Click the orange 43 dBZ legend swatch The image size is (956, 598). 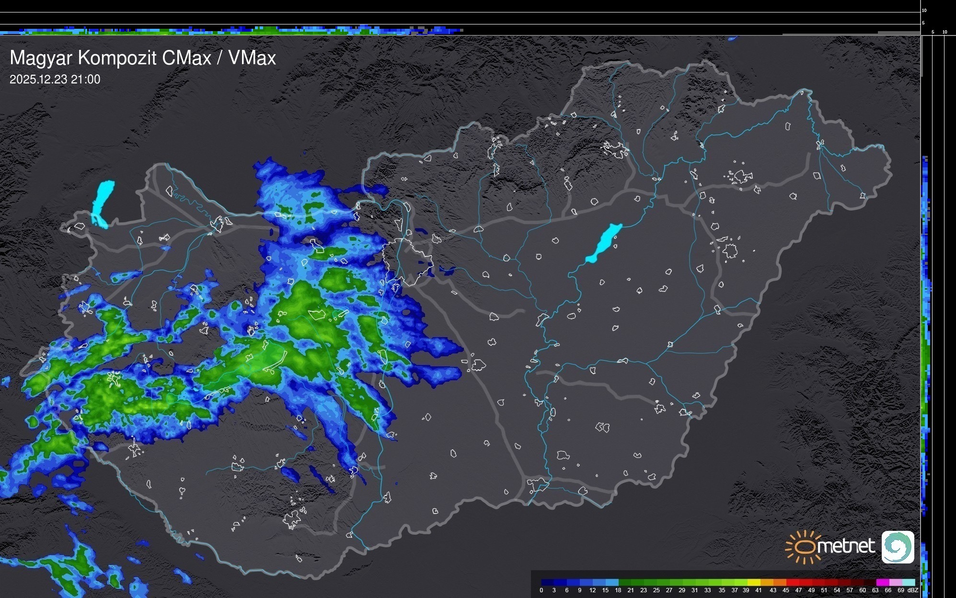[780, 582]
